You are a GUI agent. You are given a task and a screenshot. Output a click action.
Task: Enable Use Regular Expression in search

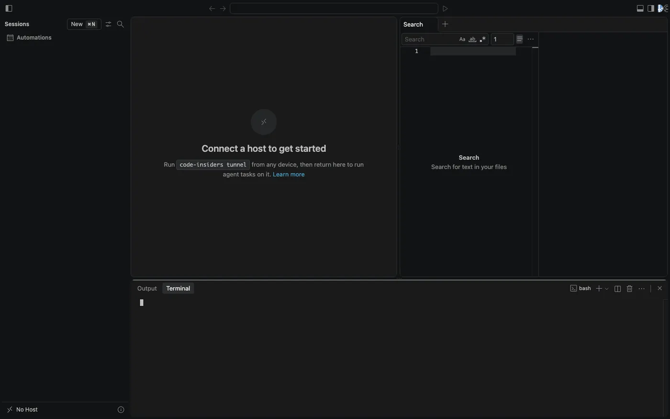pos(482,39)
